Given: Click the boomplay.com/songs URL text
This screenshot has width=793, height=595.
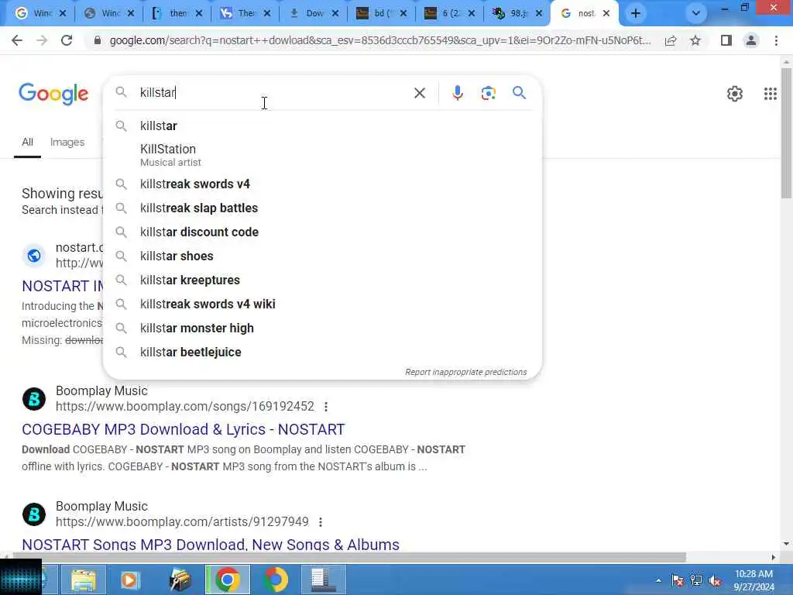Looking at the screenshot, I should (x=184, y=406).
